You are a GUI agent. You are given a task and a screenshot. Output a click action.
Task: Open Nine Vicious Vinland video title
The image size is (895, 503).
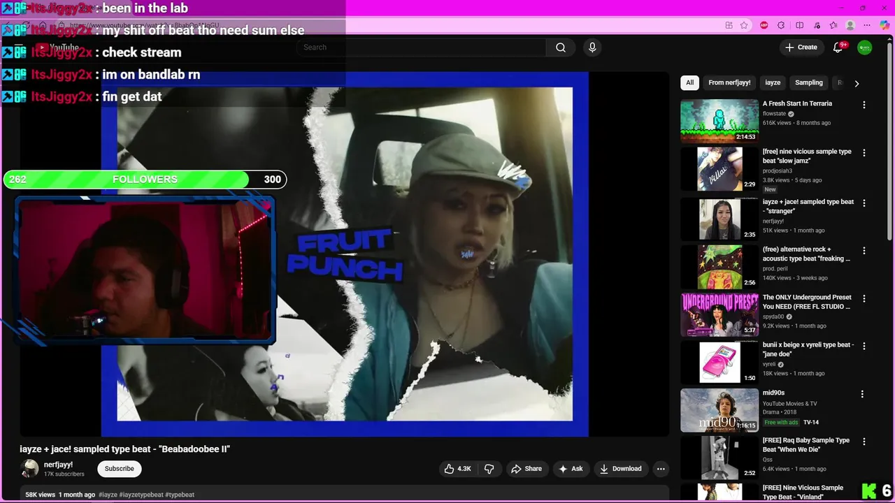[x=803, y=492]
